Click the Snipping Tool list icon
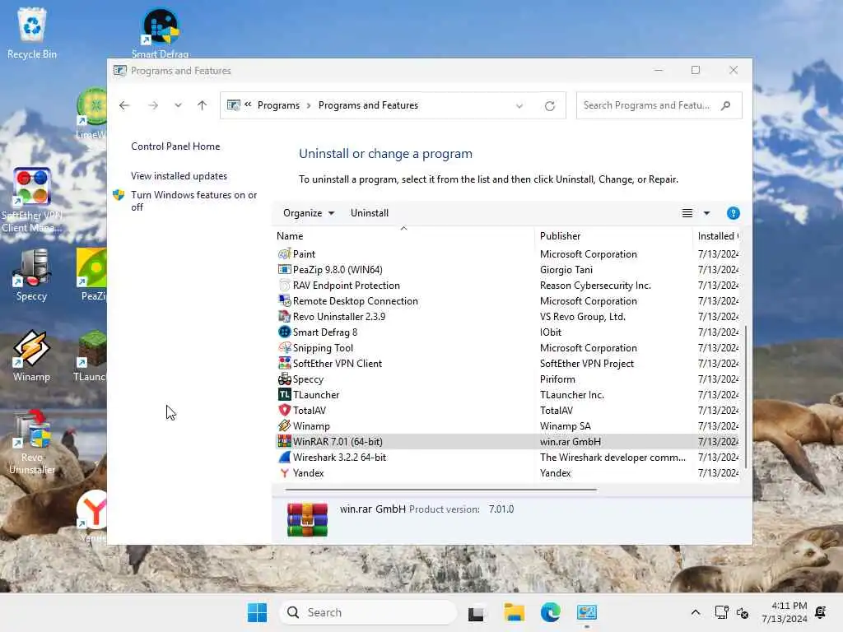Image resolution: width=843 pixels, height=632 pixels. coord(284,348)
